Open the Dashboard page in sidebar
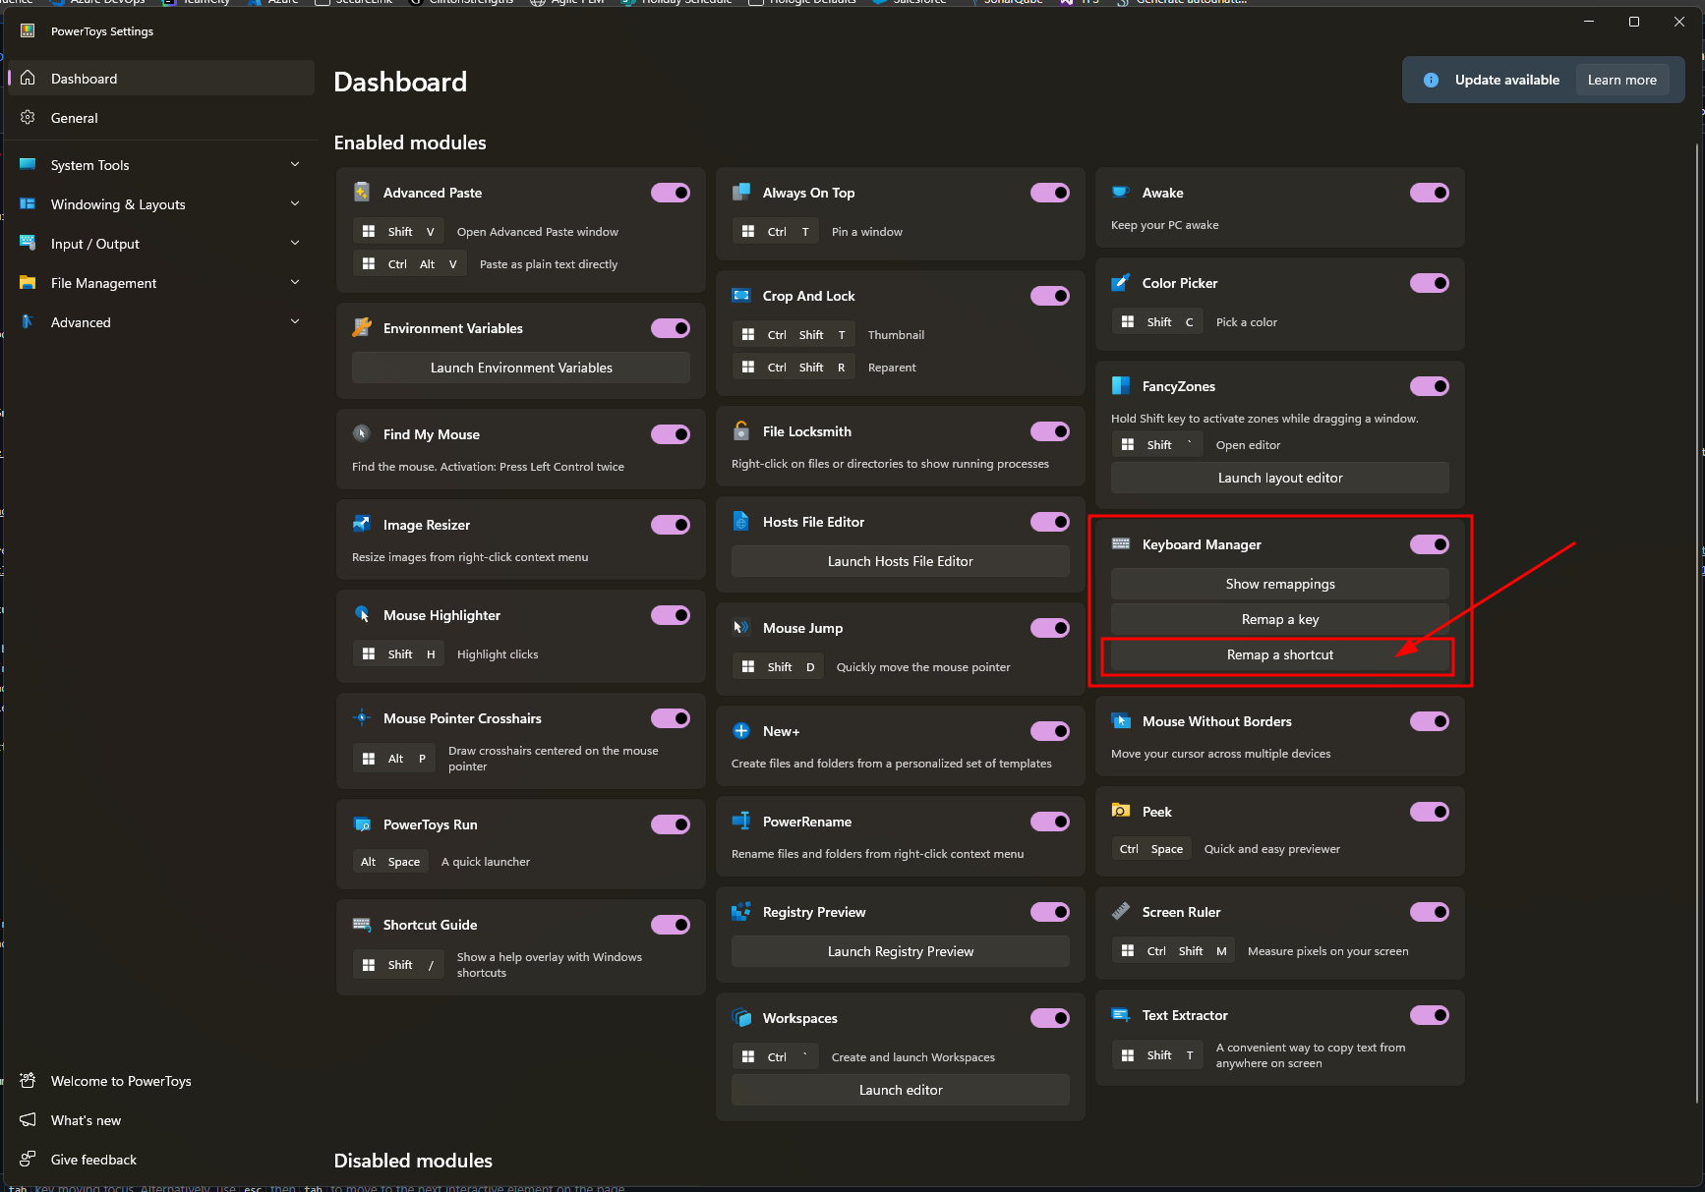 (x=161, y=79)
